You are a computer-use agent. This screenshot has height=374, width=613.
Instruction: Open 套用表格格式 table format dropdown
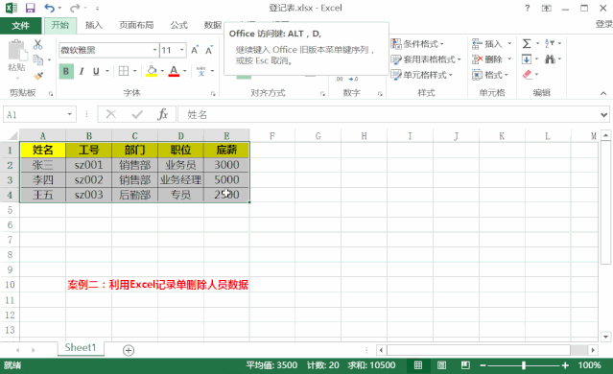[426, 59]
